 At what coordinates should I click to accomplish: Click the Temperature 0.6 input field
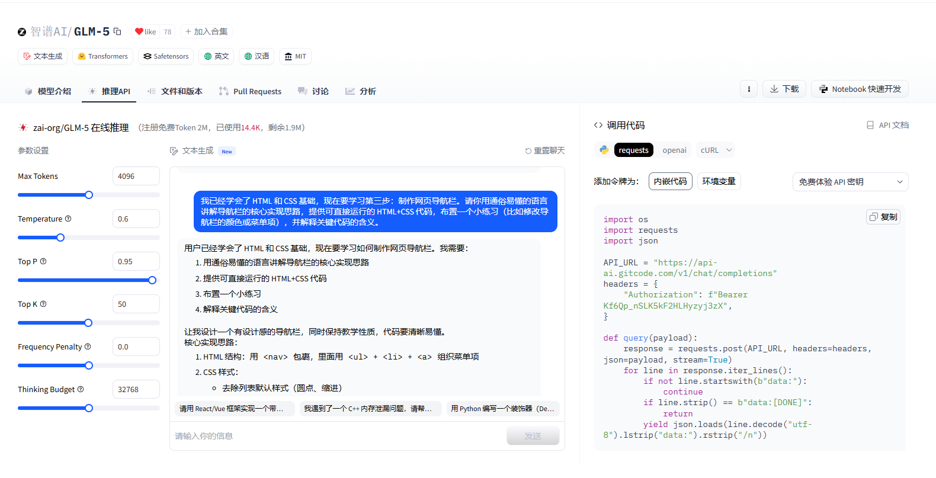click(x=136, y=219)
